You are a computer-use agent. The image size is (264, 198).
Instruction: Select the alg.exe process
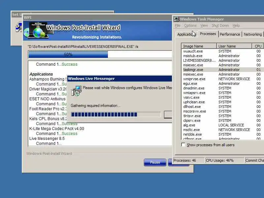pos(222,125)
